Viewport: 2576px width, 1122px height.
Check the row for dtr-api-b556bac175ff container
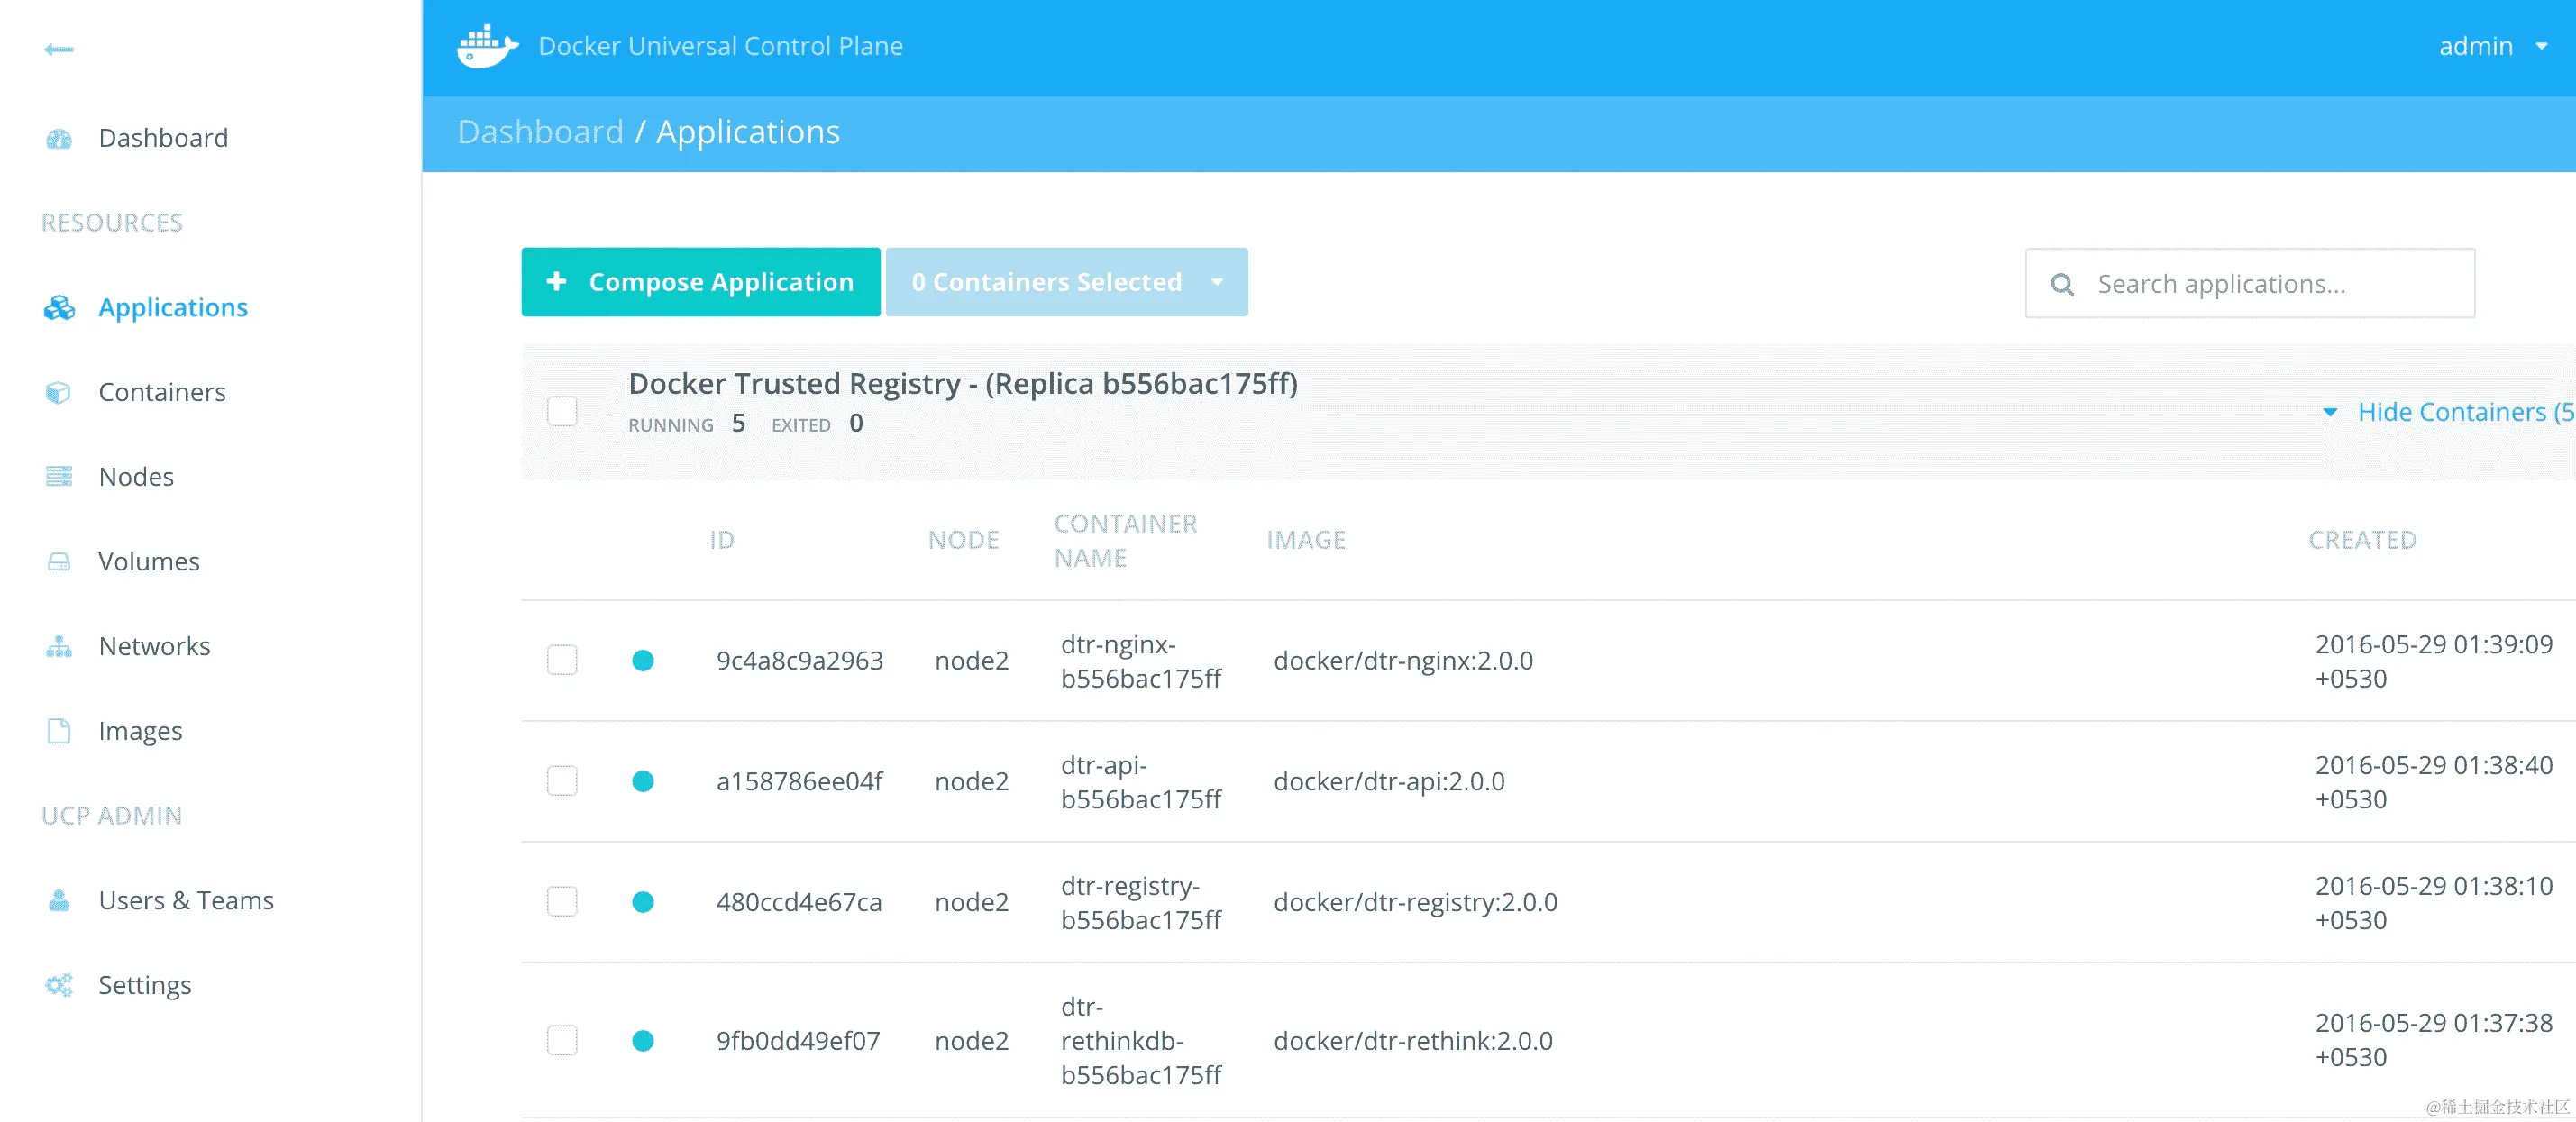(562, 781)
